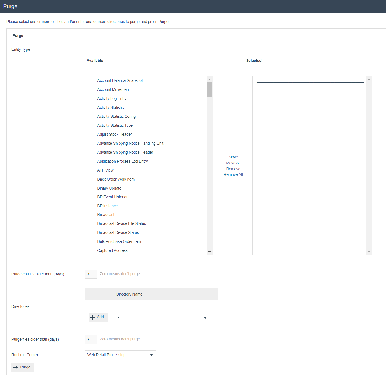This screenshot has width=386, height=378.
Task: Click up arrow of Available list scrollbar
Action: [210, 80]
